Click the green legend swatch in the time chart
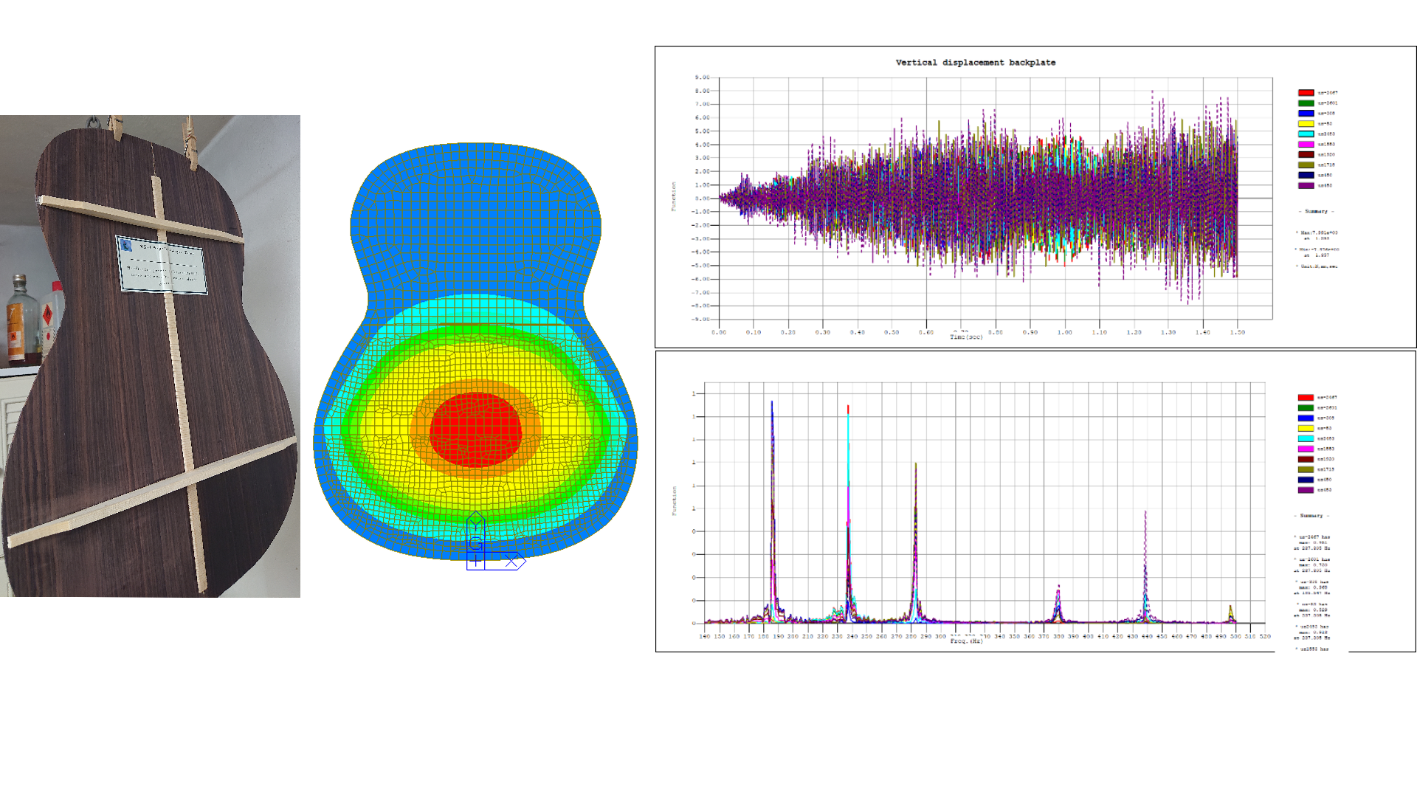Viewport: 1417px width, 797px height. pos(1306,103)
